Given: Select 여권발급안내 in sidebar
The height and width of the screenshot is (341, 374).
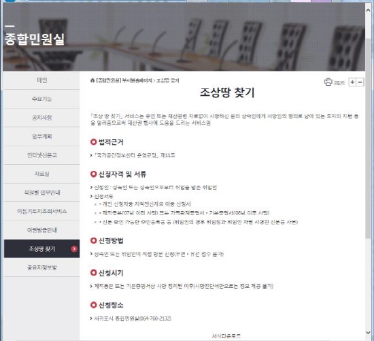Looking at the screenshot, I should [41, 230].
